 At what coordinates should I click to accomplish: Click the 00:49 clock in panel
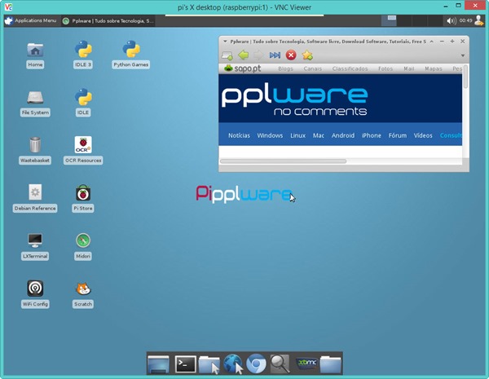465,20
